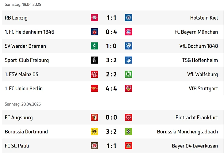Click the RB Leipzig club logo
Screen dimensions: 224x153
94,18
